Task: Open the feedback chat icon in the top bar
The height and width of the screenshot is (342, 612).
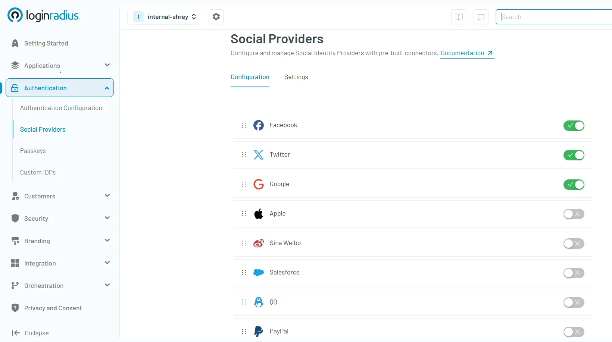Action: click(x=481, y=16)
